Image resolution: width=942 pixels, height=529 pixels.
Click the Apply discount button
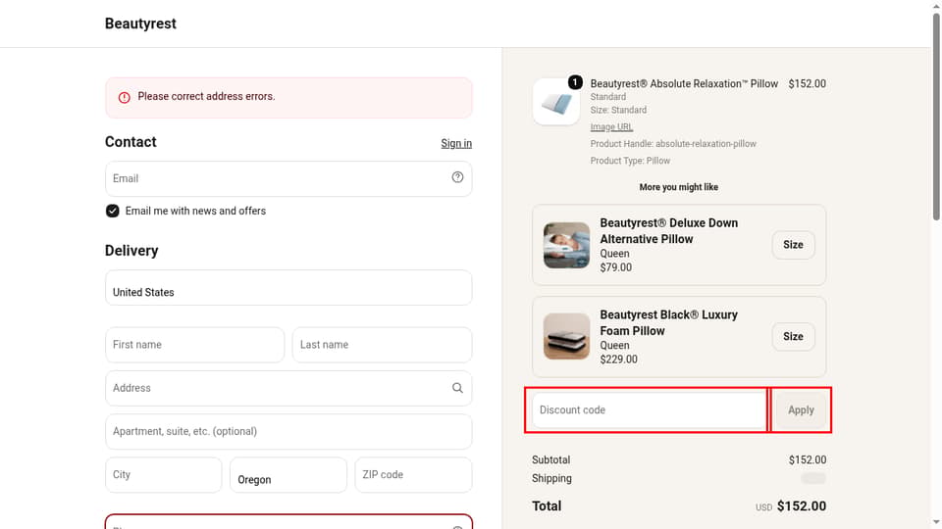click(x=801, y=410)
